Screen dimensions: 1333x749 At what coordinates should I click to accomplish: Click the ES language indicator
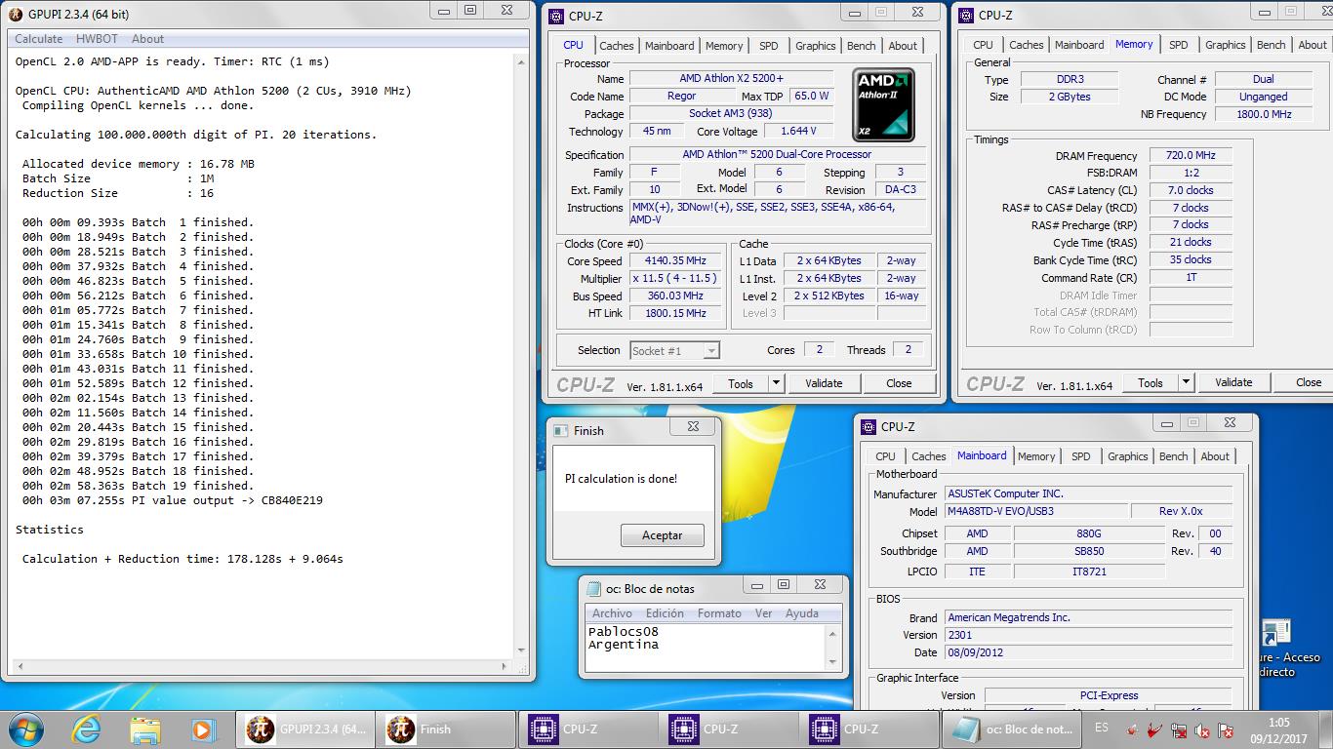1102,729
